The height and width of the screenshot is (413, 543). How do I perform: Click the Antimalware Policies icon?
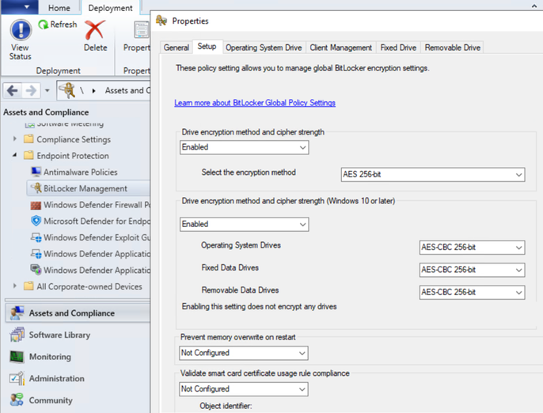(x=36, y=172)
